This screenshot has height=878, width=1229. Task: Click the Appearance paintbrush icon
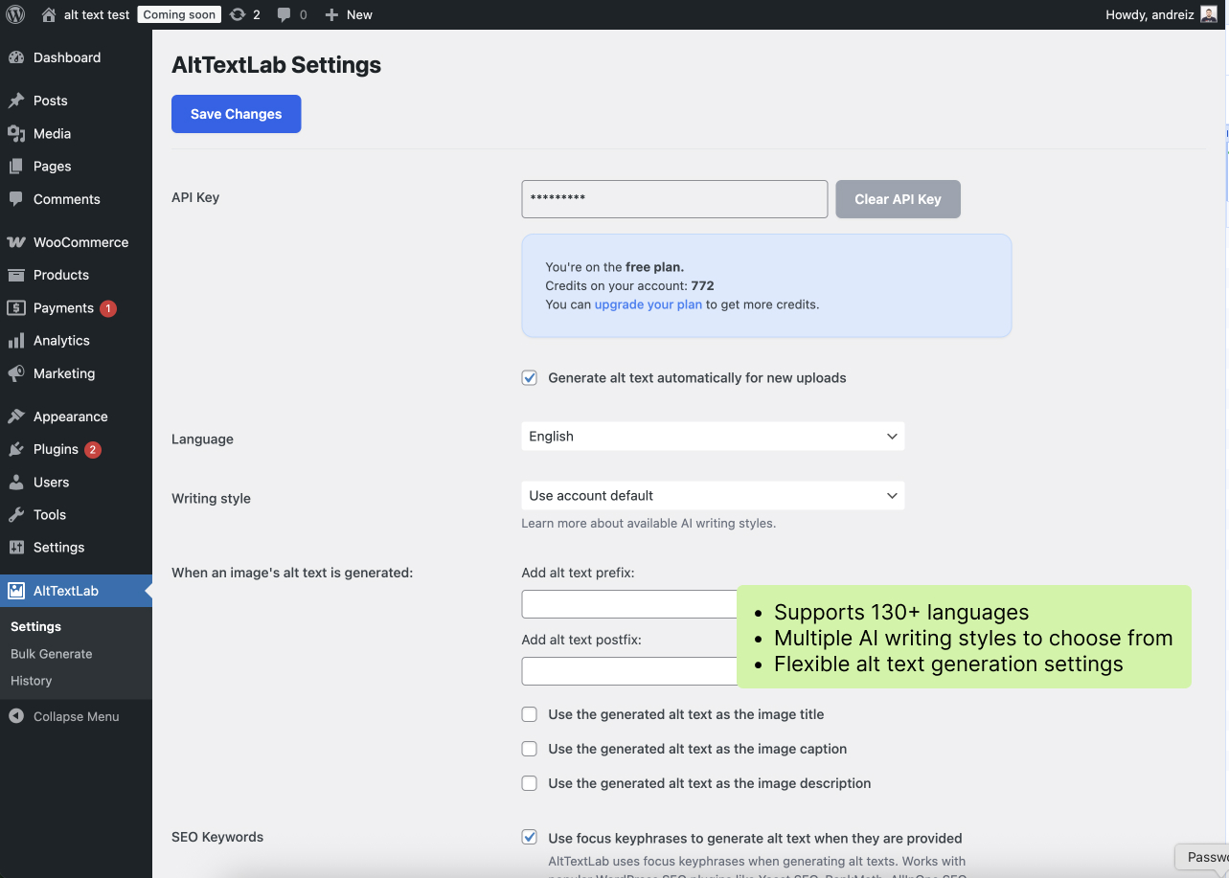[16, 416]
